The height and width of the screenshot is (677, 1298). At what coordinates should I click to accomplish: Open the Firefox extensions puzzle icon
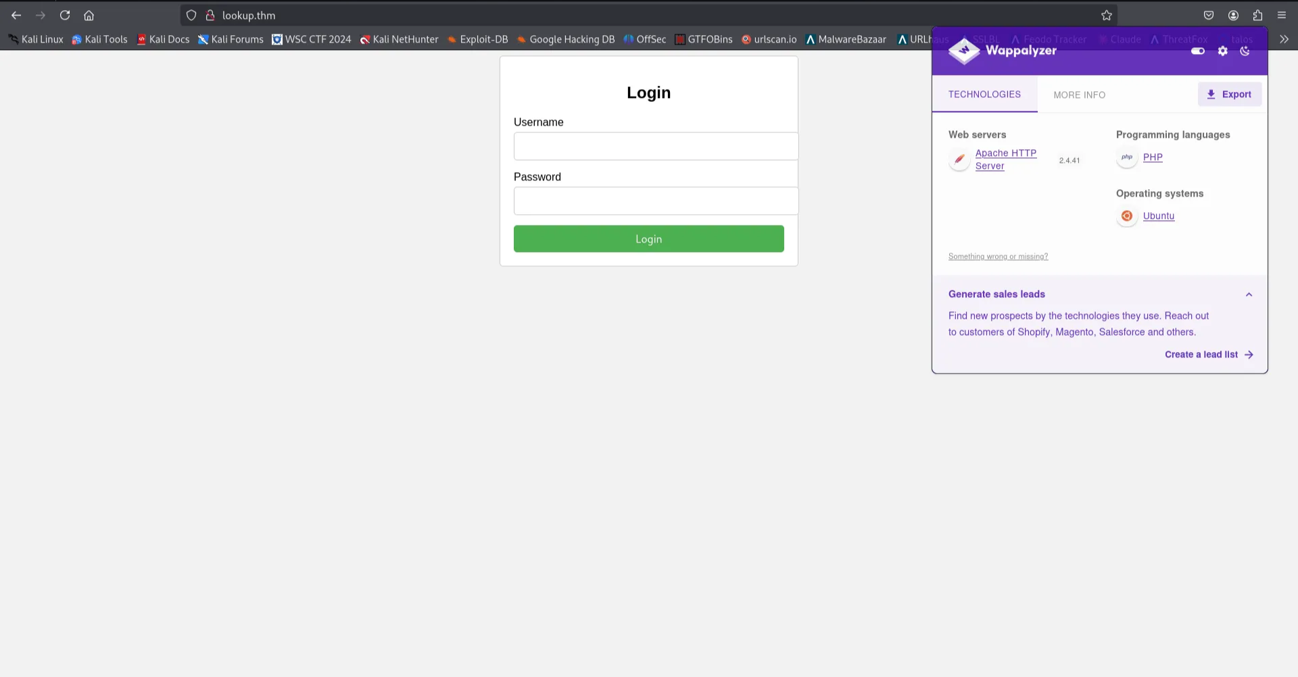click(x=1257, y=15)
